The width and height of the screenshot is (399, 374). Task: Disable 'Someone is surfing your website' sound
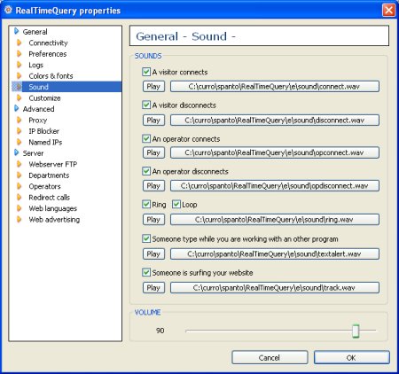tap(146, 272)
